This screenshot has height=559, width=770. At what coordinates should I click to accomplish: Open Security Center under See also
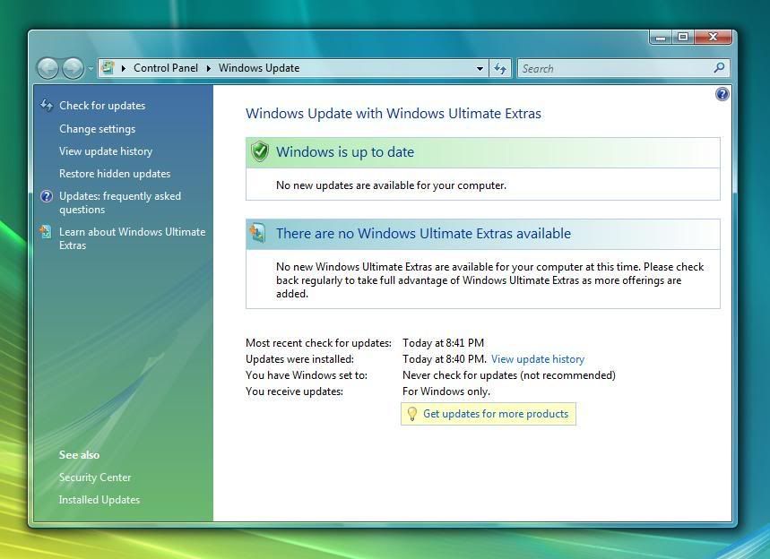point(95,477)
